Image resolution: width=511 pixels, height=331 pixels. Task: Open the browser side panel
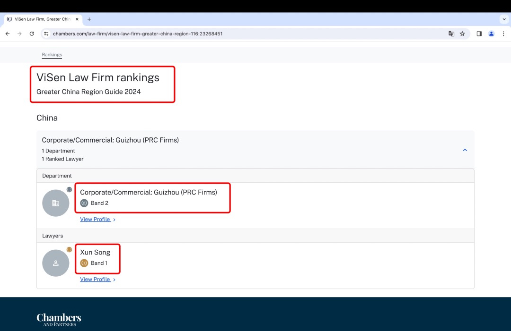click(479, 34)
